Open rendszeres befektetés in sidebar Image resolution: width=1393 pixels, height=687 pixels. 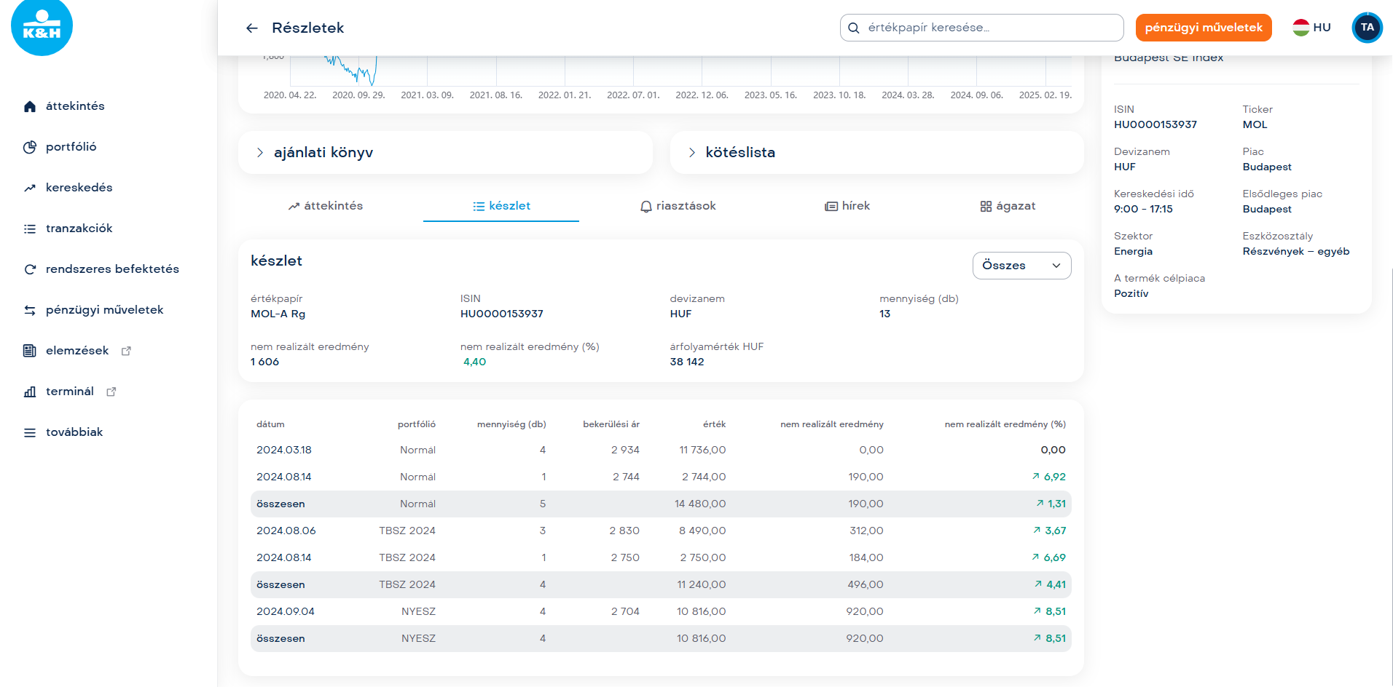[111, 269]
